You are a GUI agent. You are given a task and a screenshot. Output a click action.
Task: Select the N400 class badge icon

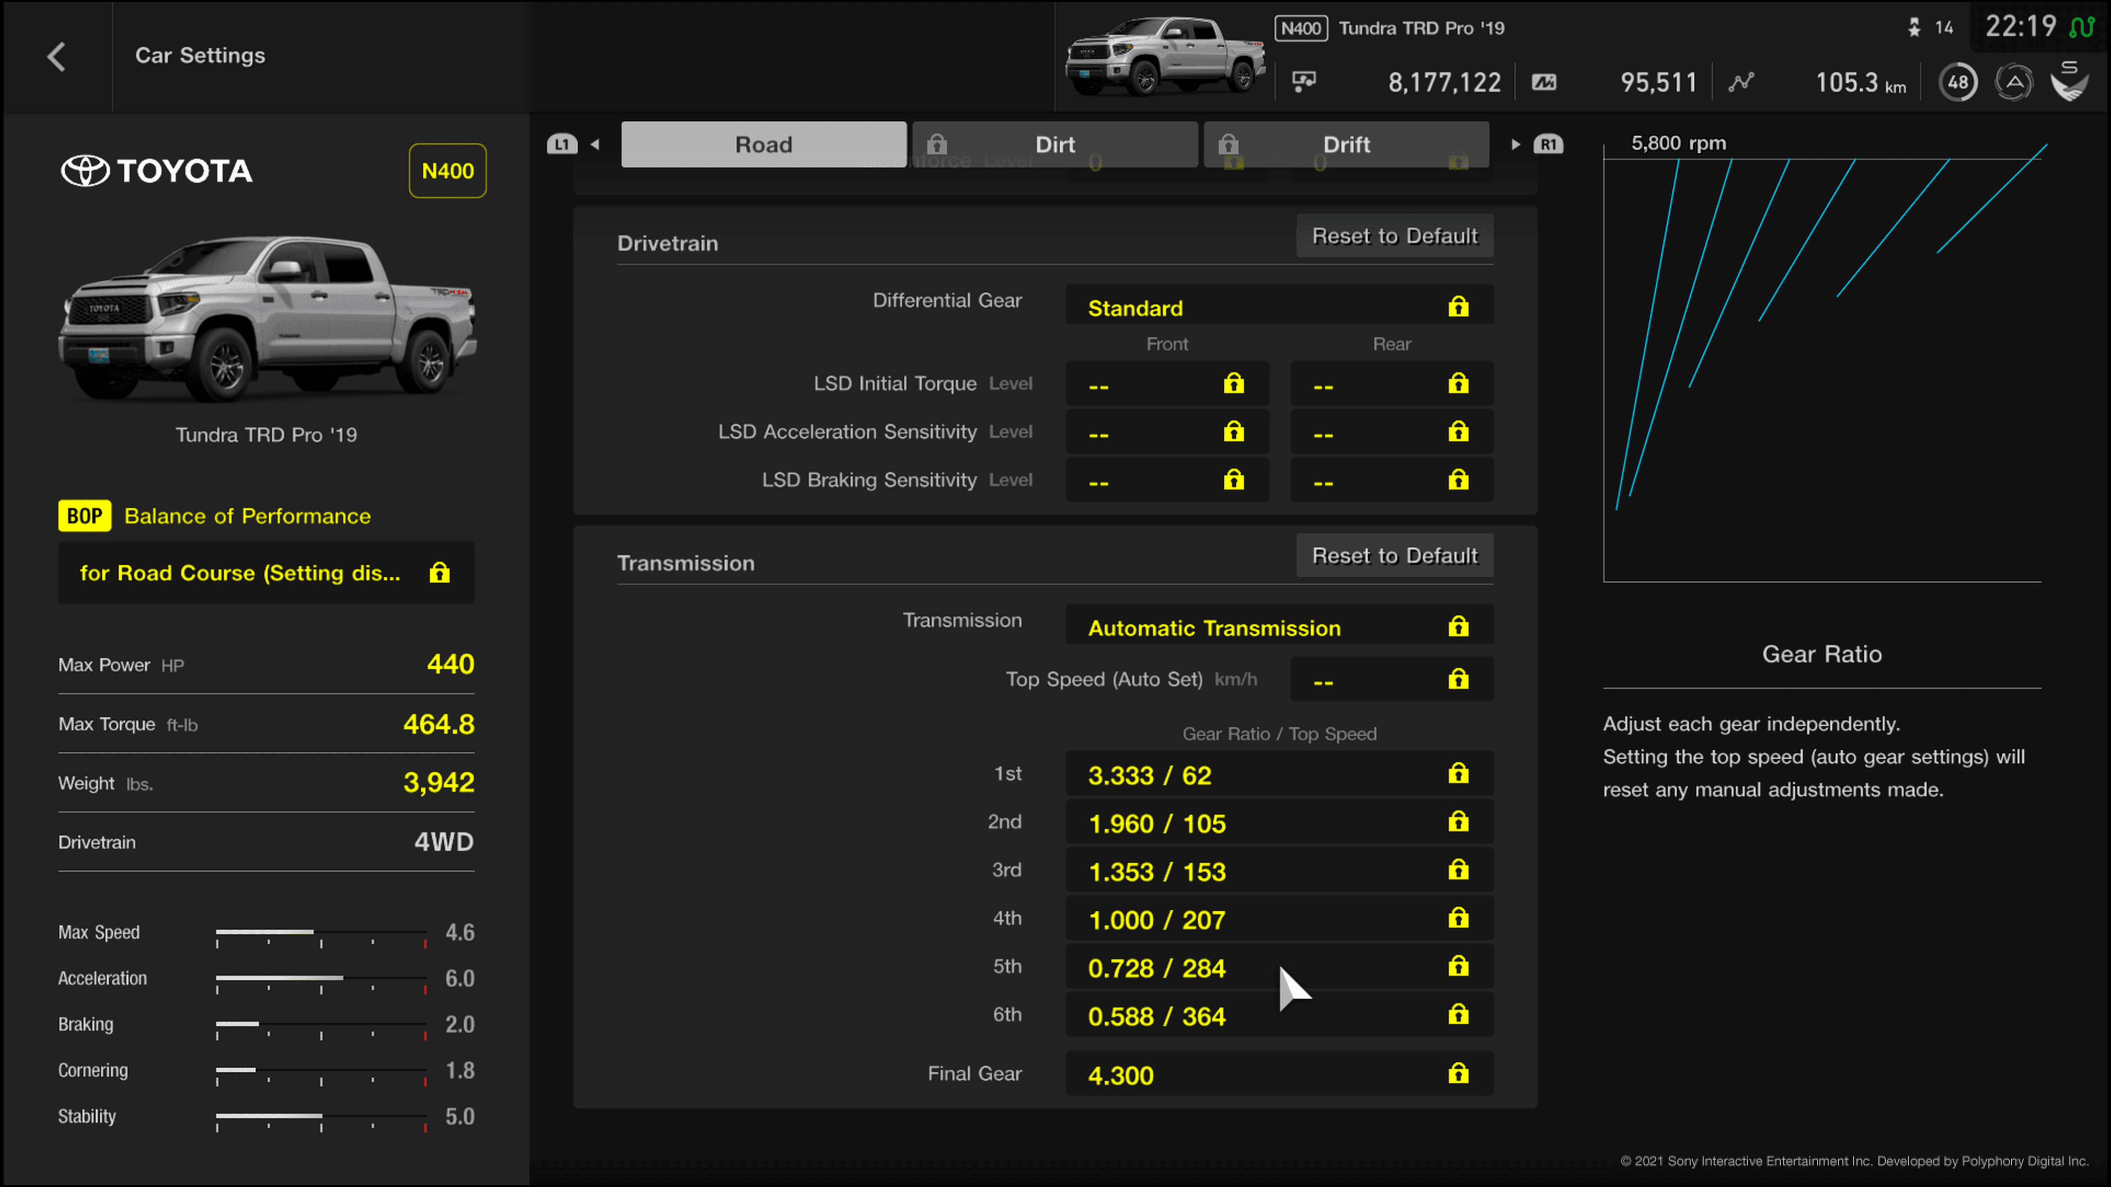tap(446, 170)
